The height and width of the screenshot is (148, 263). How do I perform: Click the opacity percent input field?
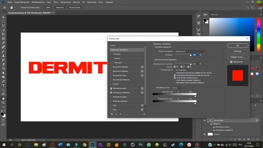(x=196, y=55)
